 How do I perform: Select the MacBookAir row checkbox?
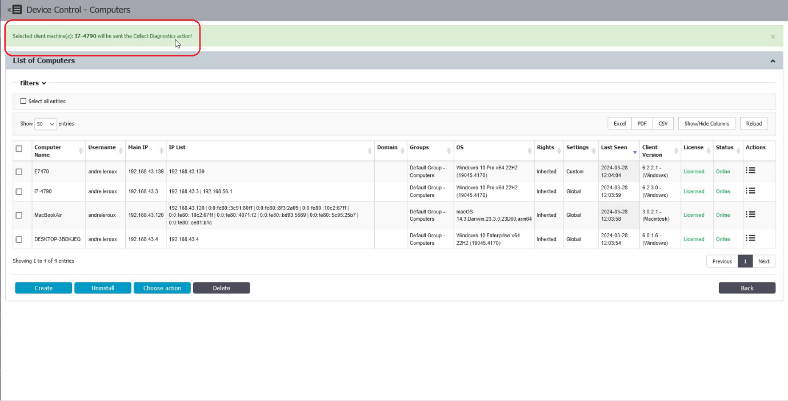(19, 215)
